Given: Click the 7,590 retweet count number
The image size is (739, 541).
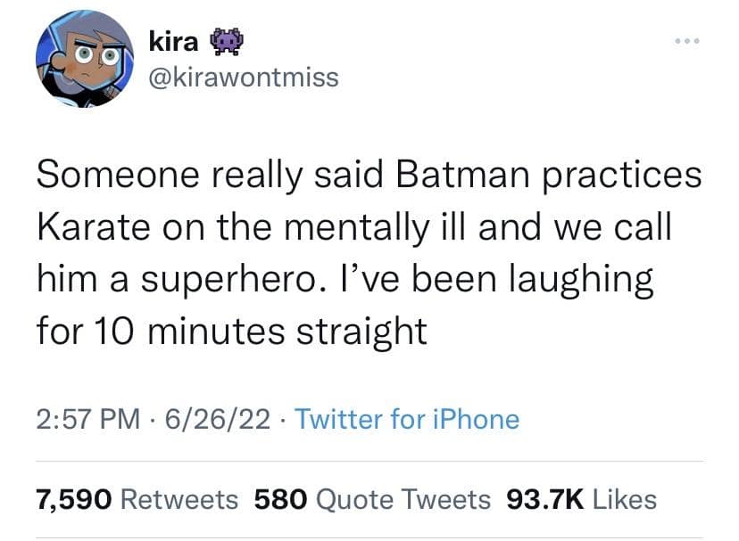Looking at the screenshot, I should (x=73, y=500).
